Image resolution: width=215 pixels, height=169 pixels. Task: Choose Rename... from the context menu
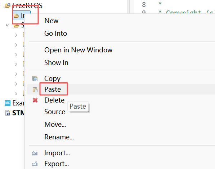coord(59,137)
